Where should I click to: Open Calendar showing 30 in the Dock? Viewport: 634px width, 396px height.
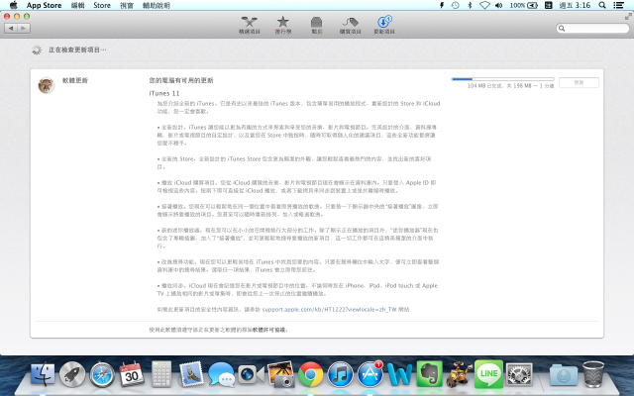coord(132,374)
